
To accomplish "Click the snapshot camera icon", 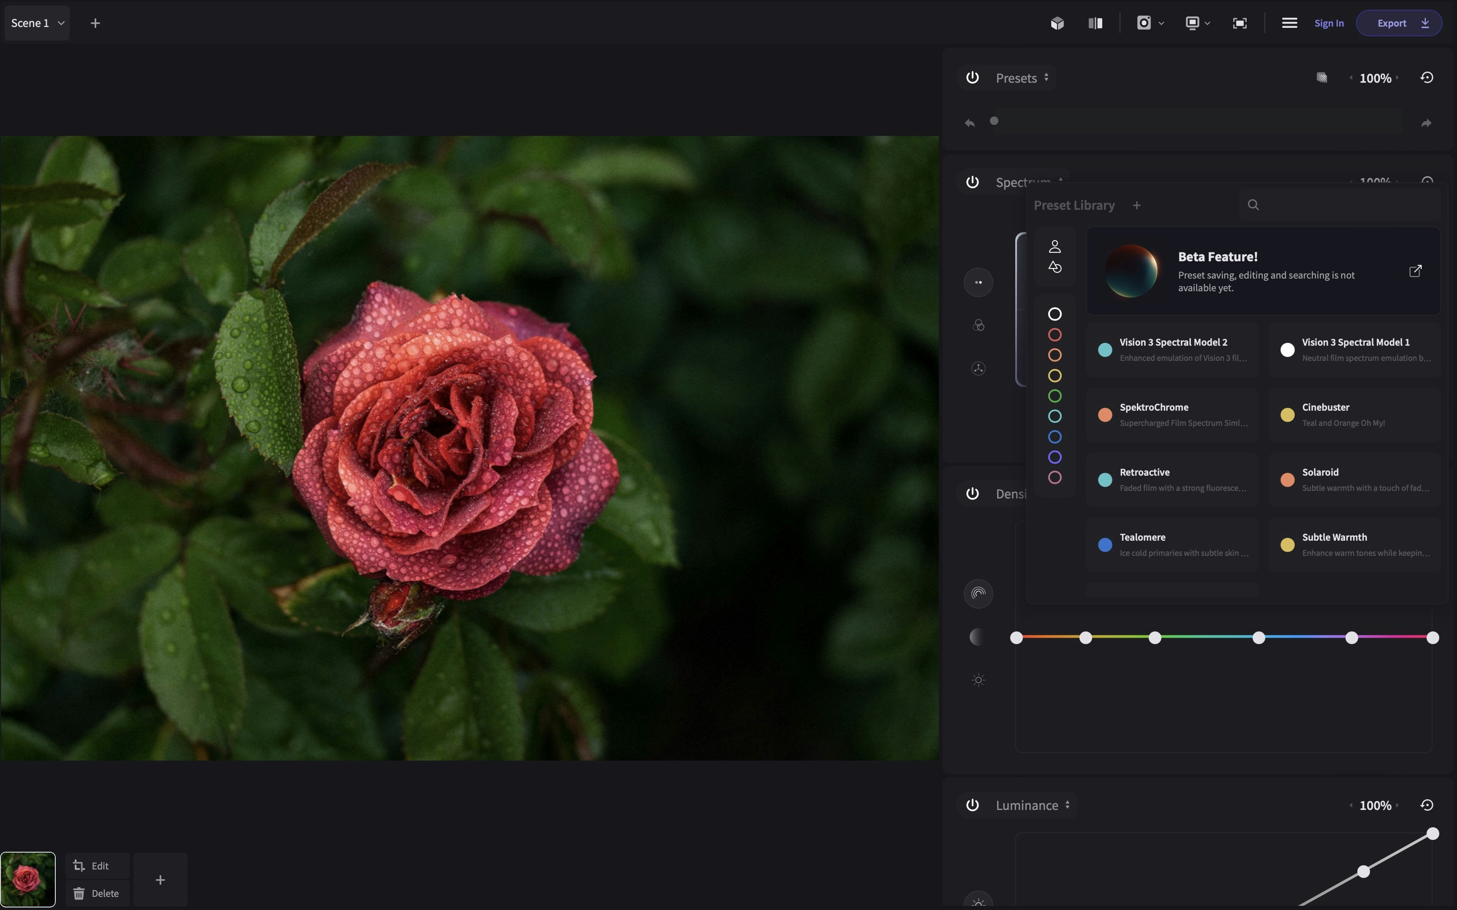I will click(x=1143, y=23).
